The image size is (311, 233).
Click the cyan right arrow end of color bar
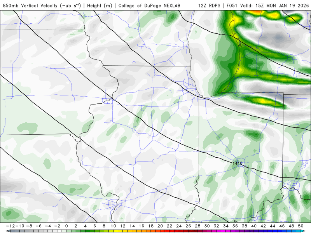coord(304,231)
